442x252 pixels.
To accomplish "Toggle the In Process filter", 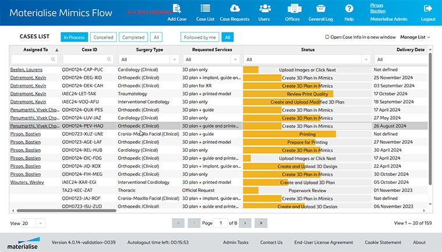I will click(x=74, y=37).
